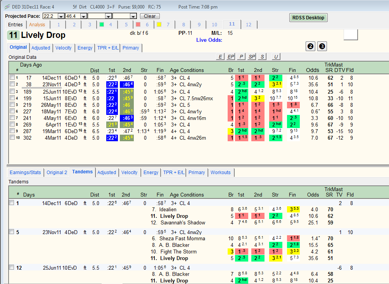Open upper Primary tab

131,48
